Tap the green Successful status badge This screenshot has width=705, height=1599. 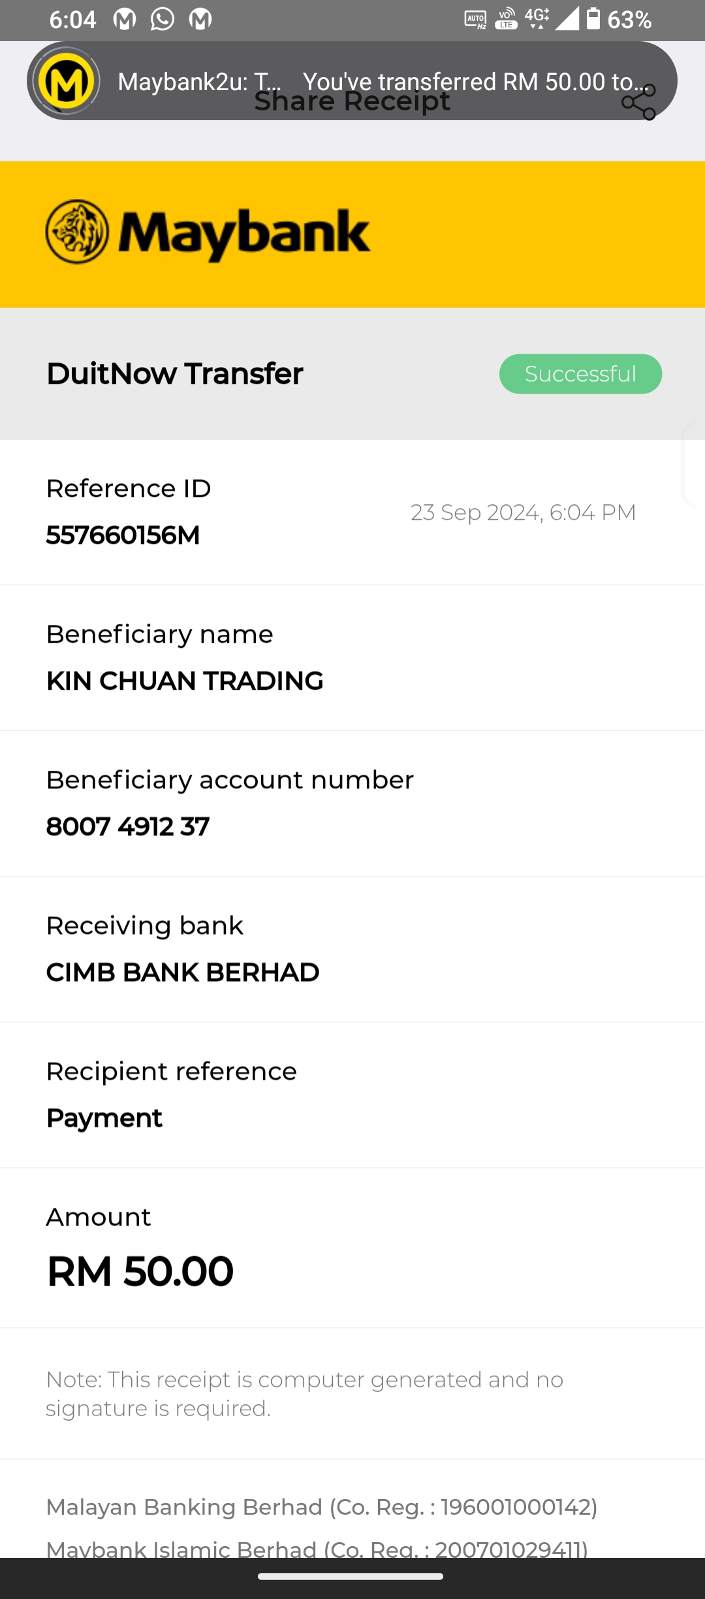[580, 374]
